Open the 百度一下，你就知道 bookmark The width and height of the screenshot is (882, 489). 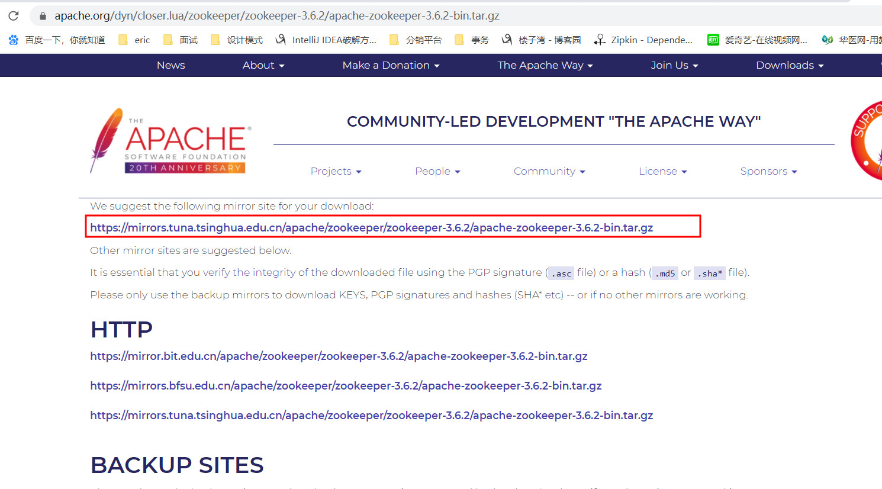tap(57, 40)
